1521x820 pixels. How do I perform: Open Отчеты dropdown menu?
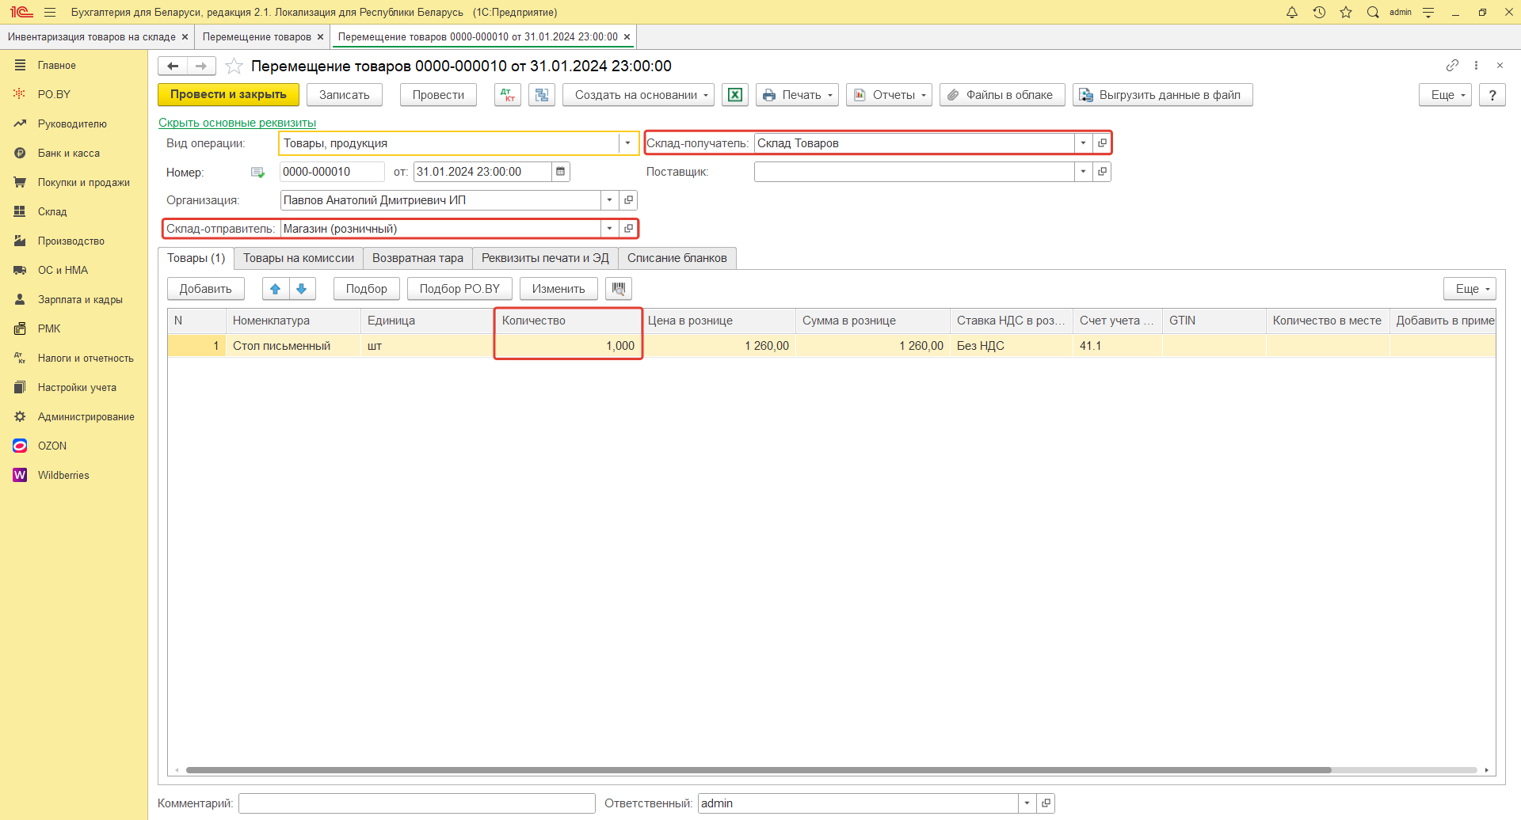(x=889, y=95)
